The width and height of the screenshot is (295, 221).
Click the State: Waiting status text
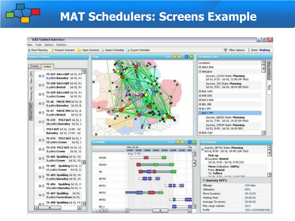pos(260,50)
